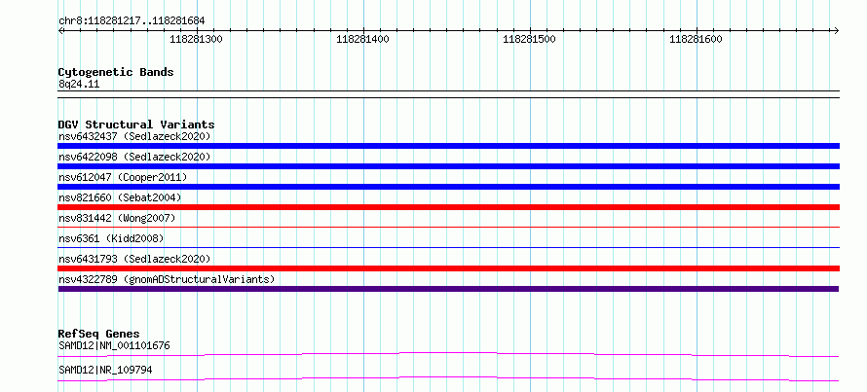The width and height of the screenshot is (867, 392).
Task: Click ruler tick label 118281300
Action: 196,39
